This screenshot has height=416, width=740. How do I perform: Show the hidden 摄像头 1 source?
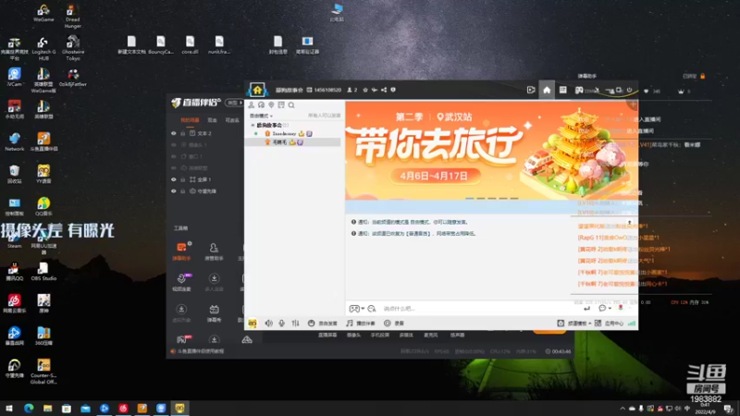[174, 145]
